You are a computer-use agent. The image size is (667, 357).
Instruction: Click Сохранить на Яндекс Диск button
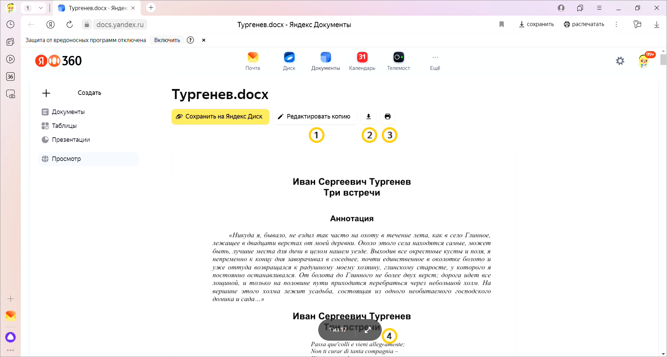click(220, 116)
